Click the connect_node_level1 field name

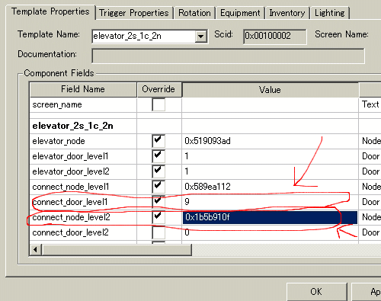[83, 187]
